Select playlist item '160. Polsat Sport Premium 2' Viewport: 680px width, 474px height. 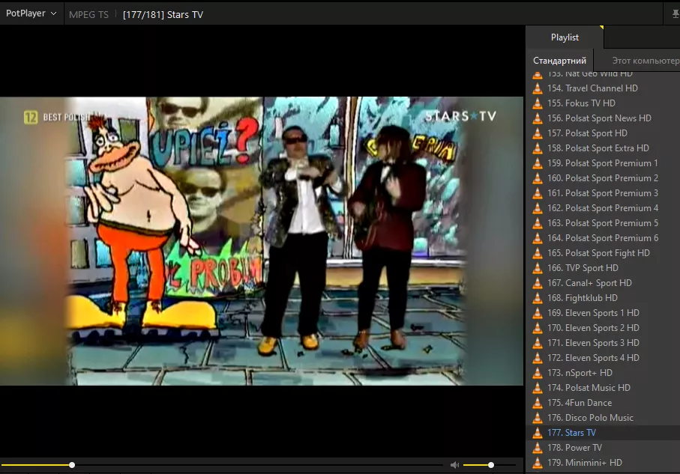pos(603,178)
